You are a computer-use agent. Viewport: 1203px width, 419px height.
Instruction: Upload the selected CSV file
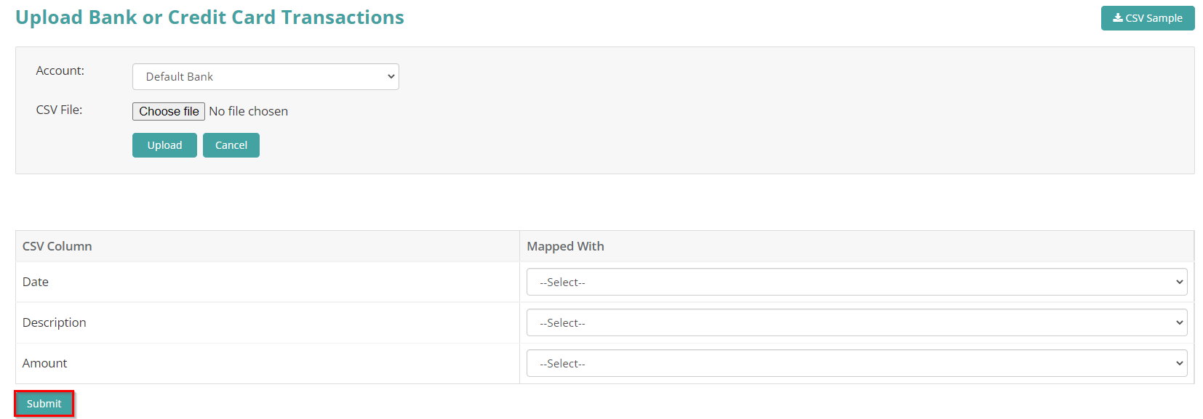[164, 145]
